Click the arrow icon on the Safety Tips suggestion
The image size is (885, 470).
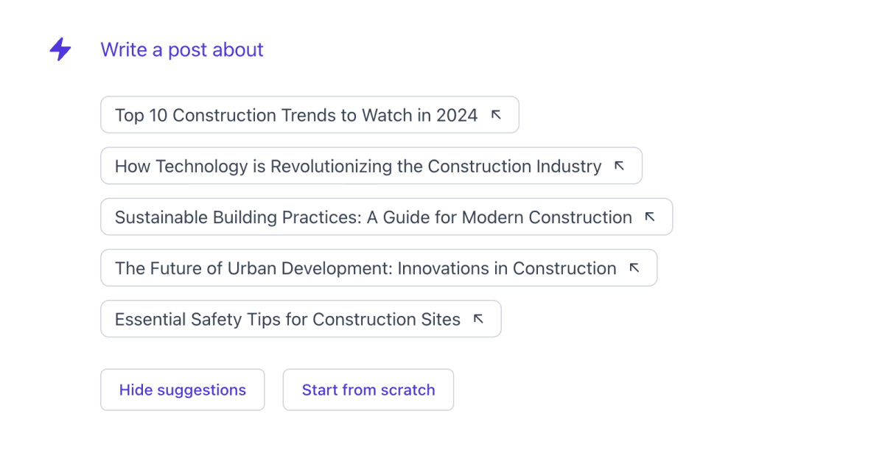478,318
